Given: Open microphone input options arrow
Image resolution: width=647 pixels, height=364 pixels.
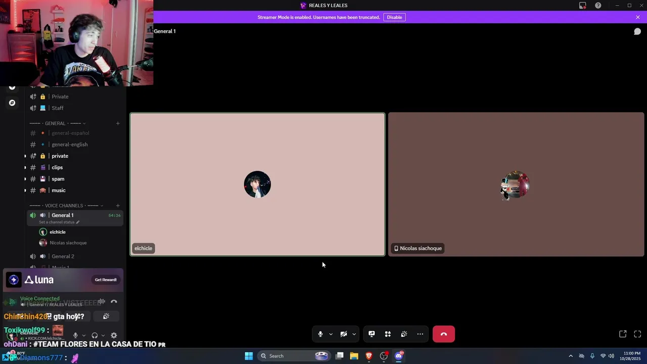Looking at the screenshot, I should [x=331, y=334].
